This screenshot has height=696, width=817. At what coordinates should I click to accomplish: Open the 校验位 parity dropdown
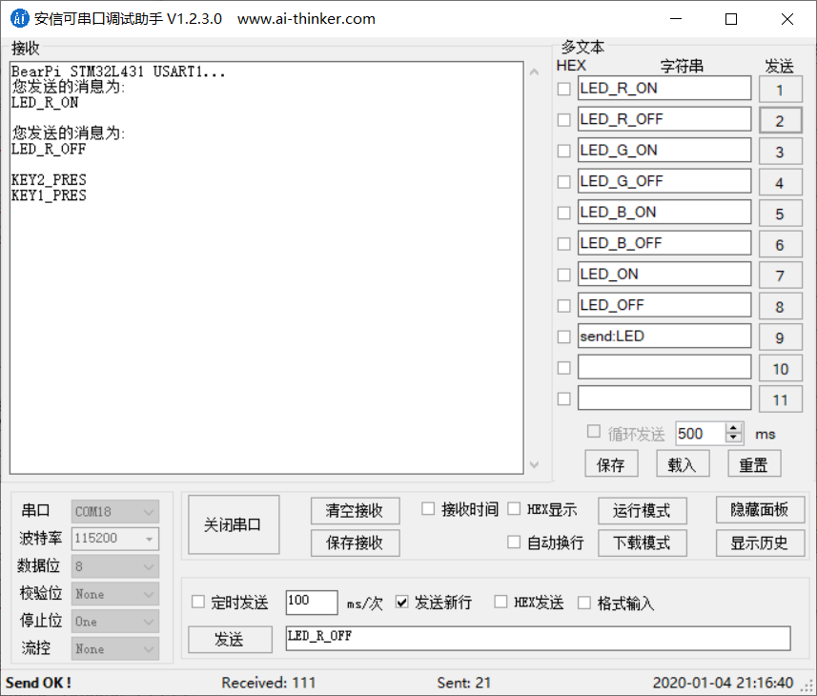(x=115, y=594)
